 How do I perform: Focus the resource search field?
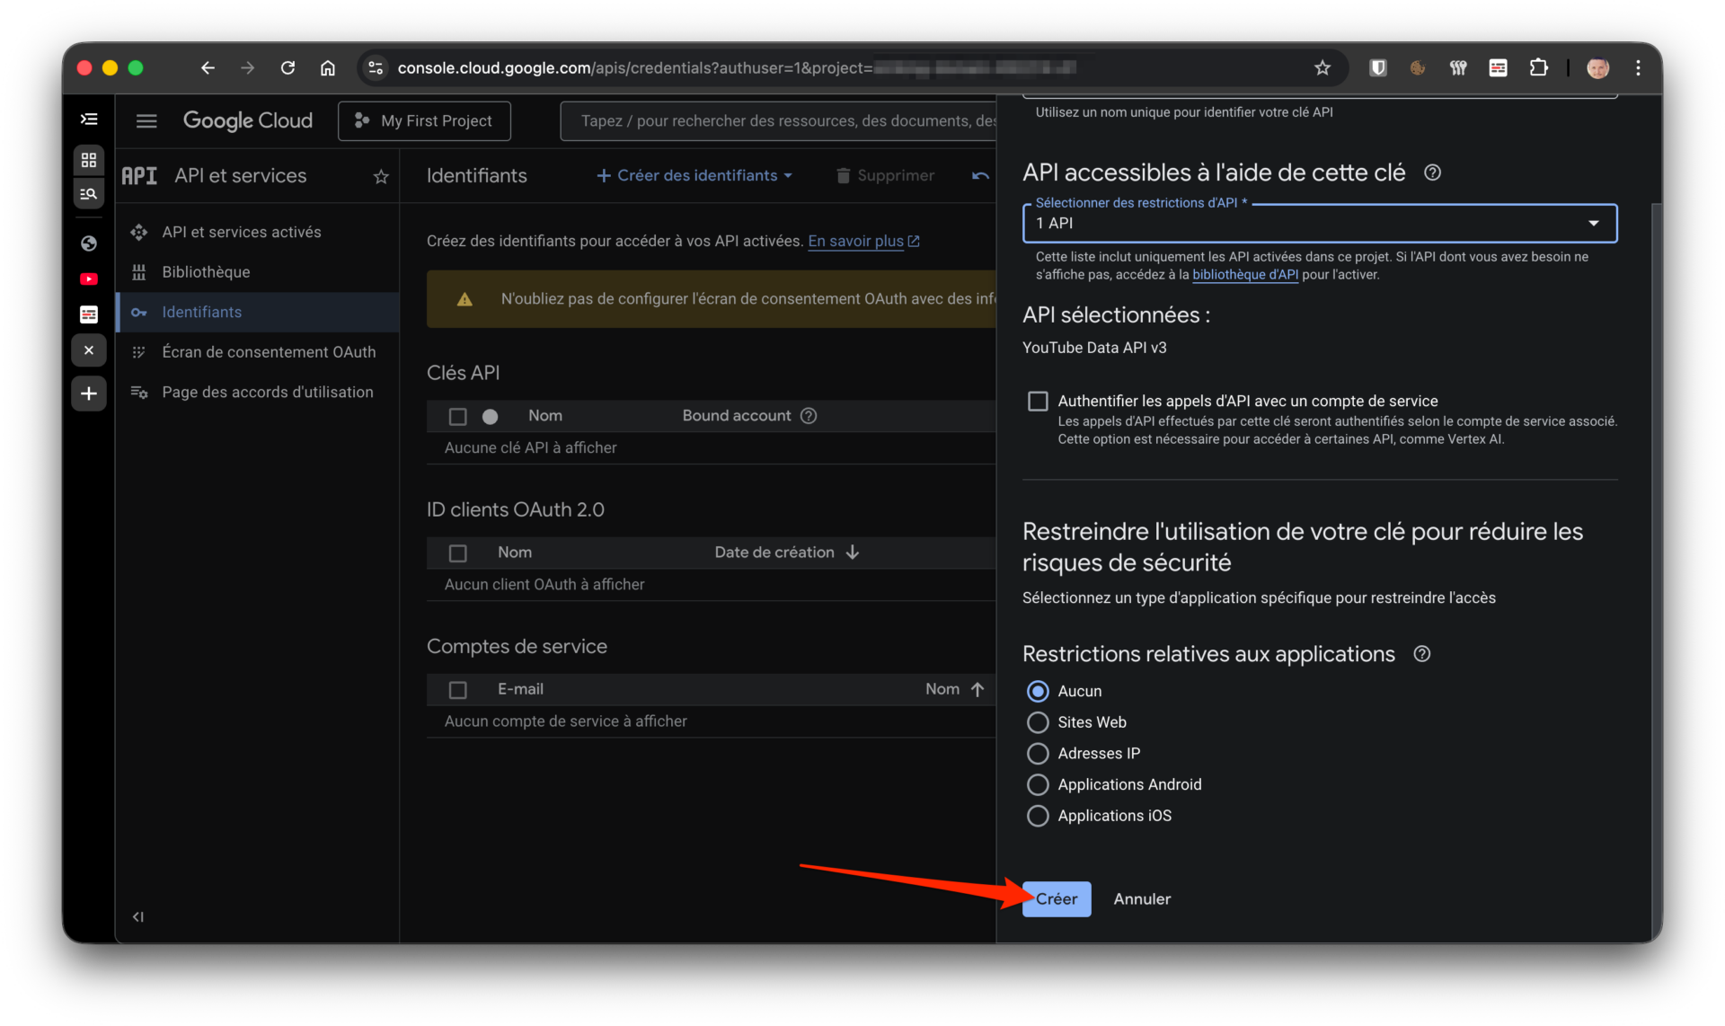(x=780, y=120)
